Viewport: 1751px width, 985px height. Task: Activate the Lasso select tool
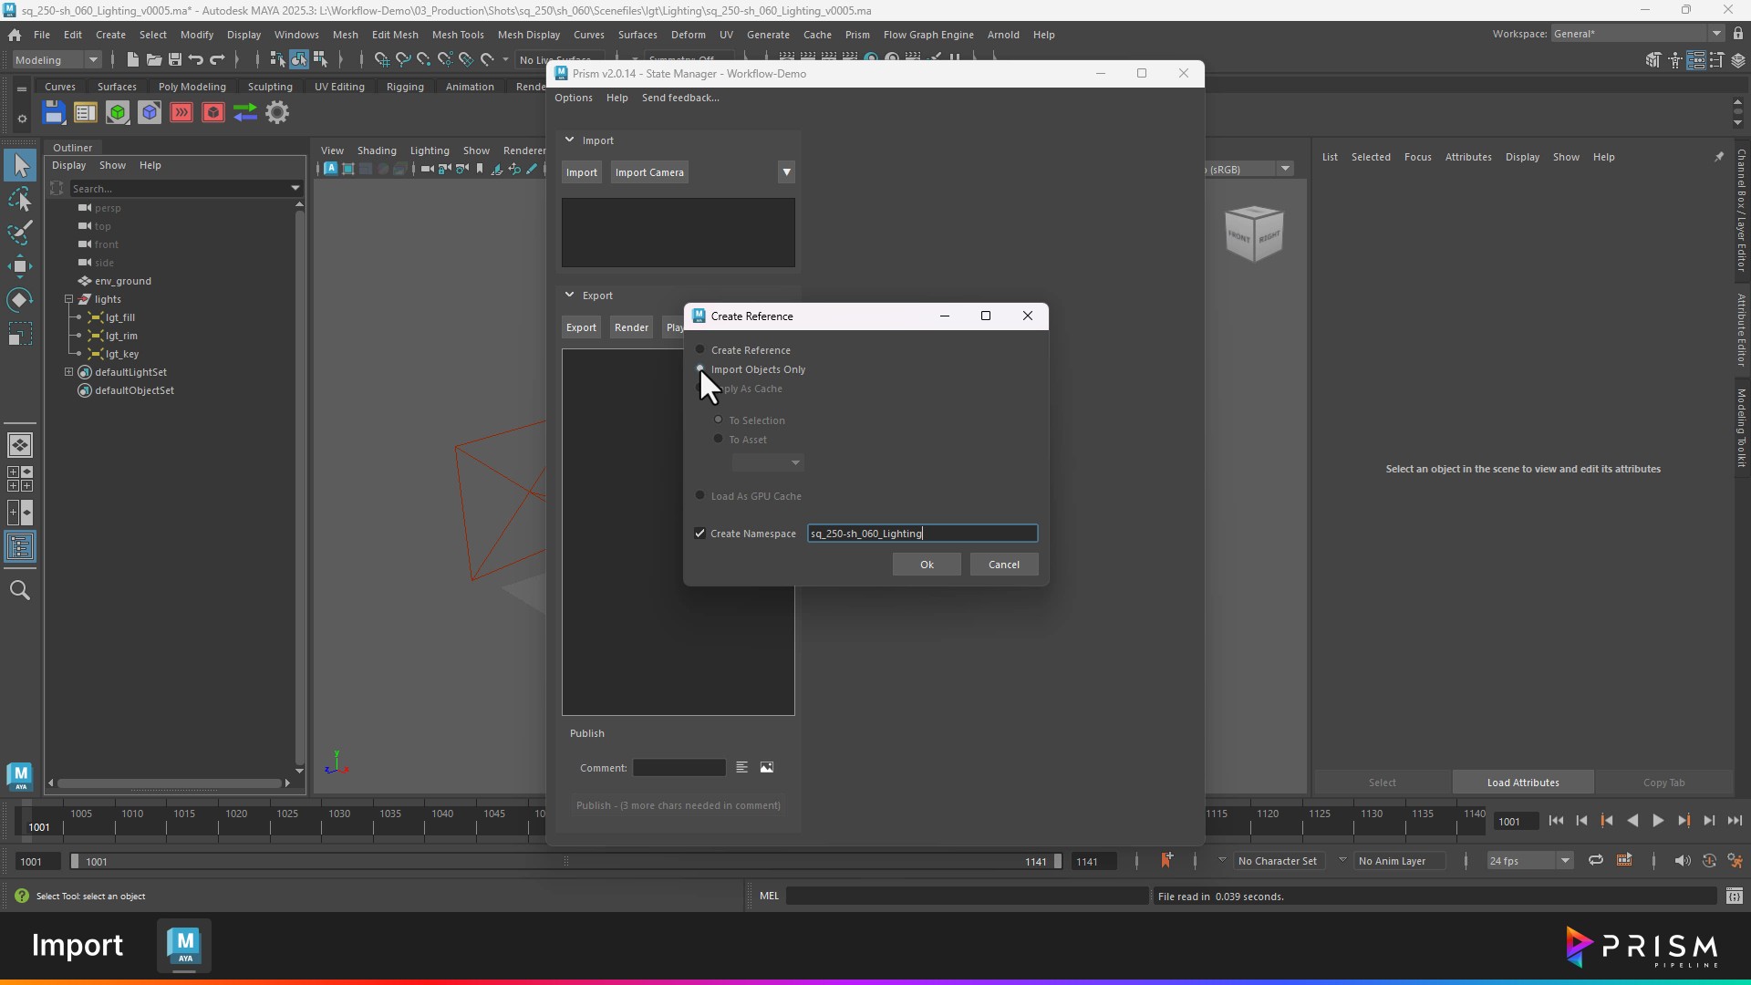(20, 199)
